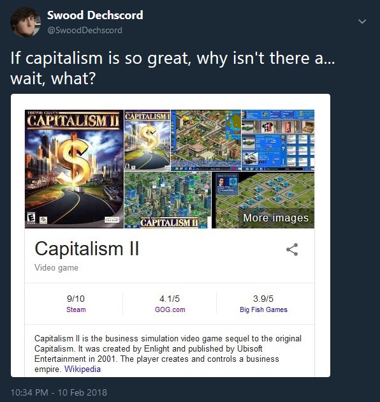Screen dimensions: 380x402
Task: Click the Capitalism II title heading
Action: point(87,249)
